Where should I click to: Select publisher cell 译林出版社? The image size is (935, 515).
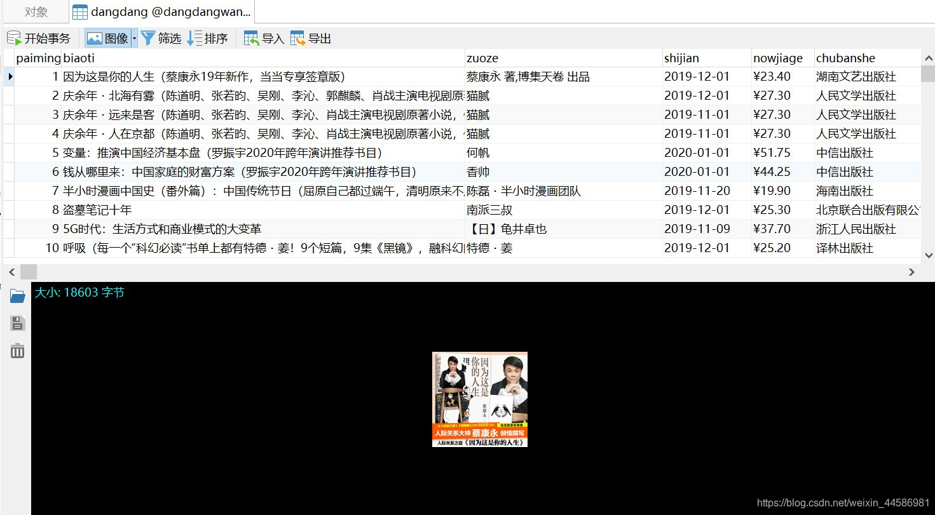tap(868, 248)
